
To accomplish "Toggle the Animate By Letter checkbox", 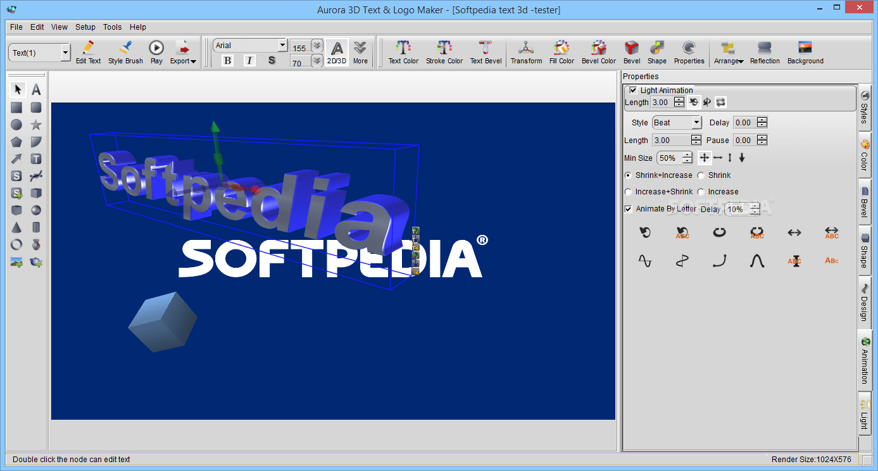I will pyautogui.click(x=629, y=209).
